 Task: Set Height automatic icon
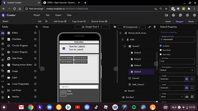[187, 79]
